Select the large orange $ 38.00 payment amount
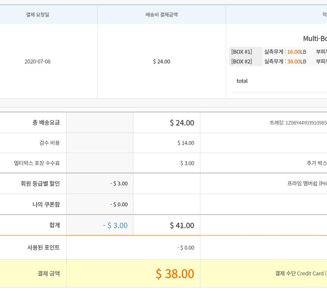This screenshot has width=327, height=291. tap(175, 274)
